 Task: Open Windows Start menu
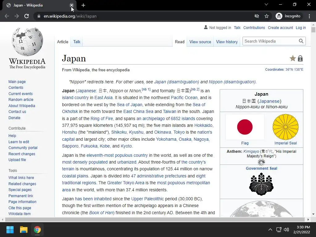[x=10, y=230]
